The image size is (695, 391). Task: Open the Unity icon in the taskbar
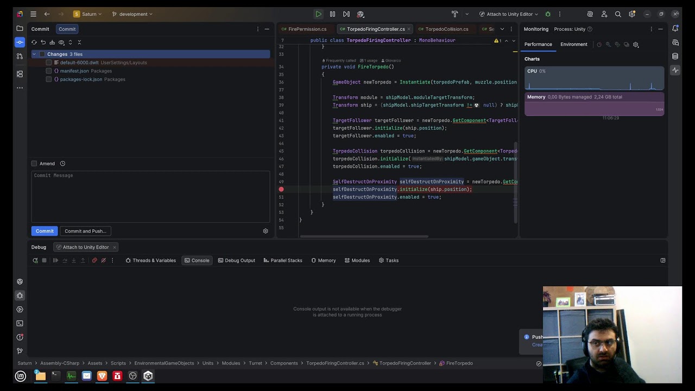148,376
